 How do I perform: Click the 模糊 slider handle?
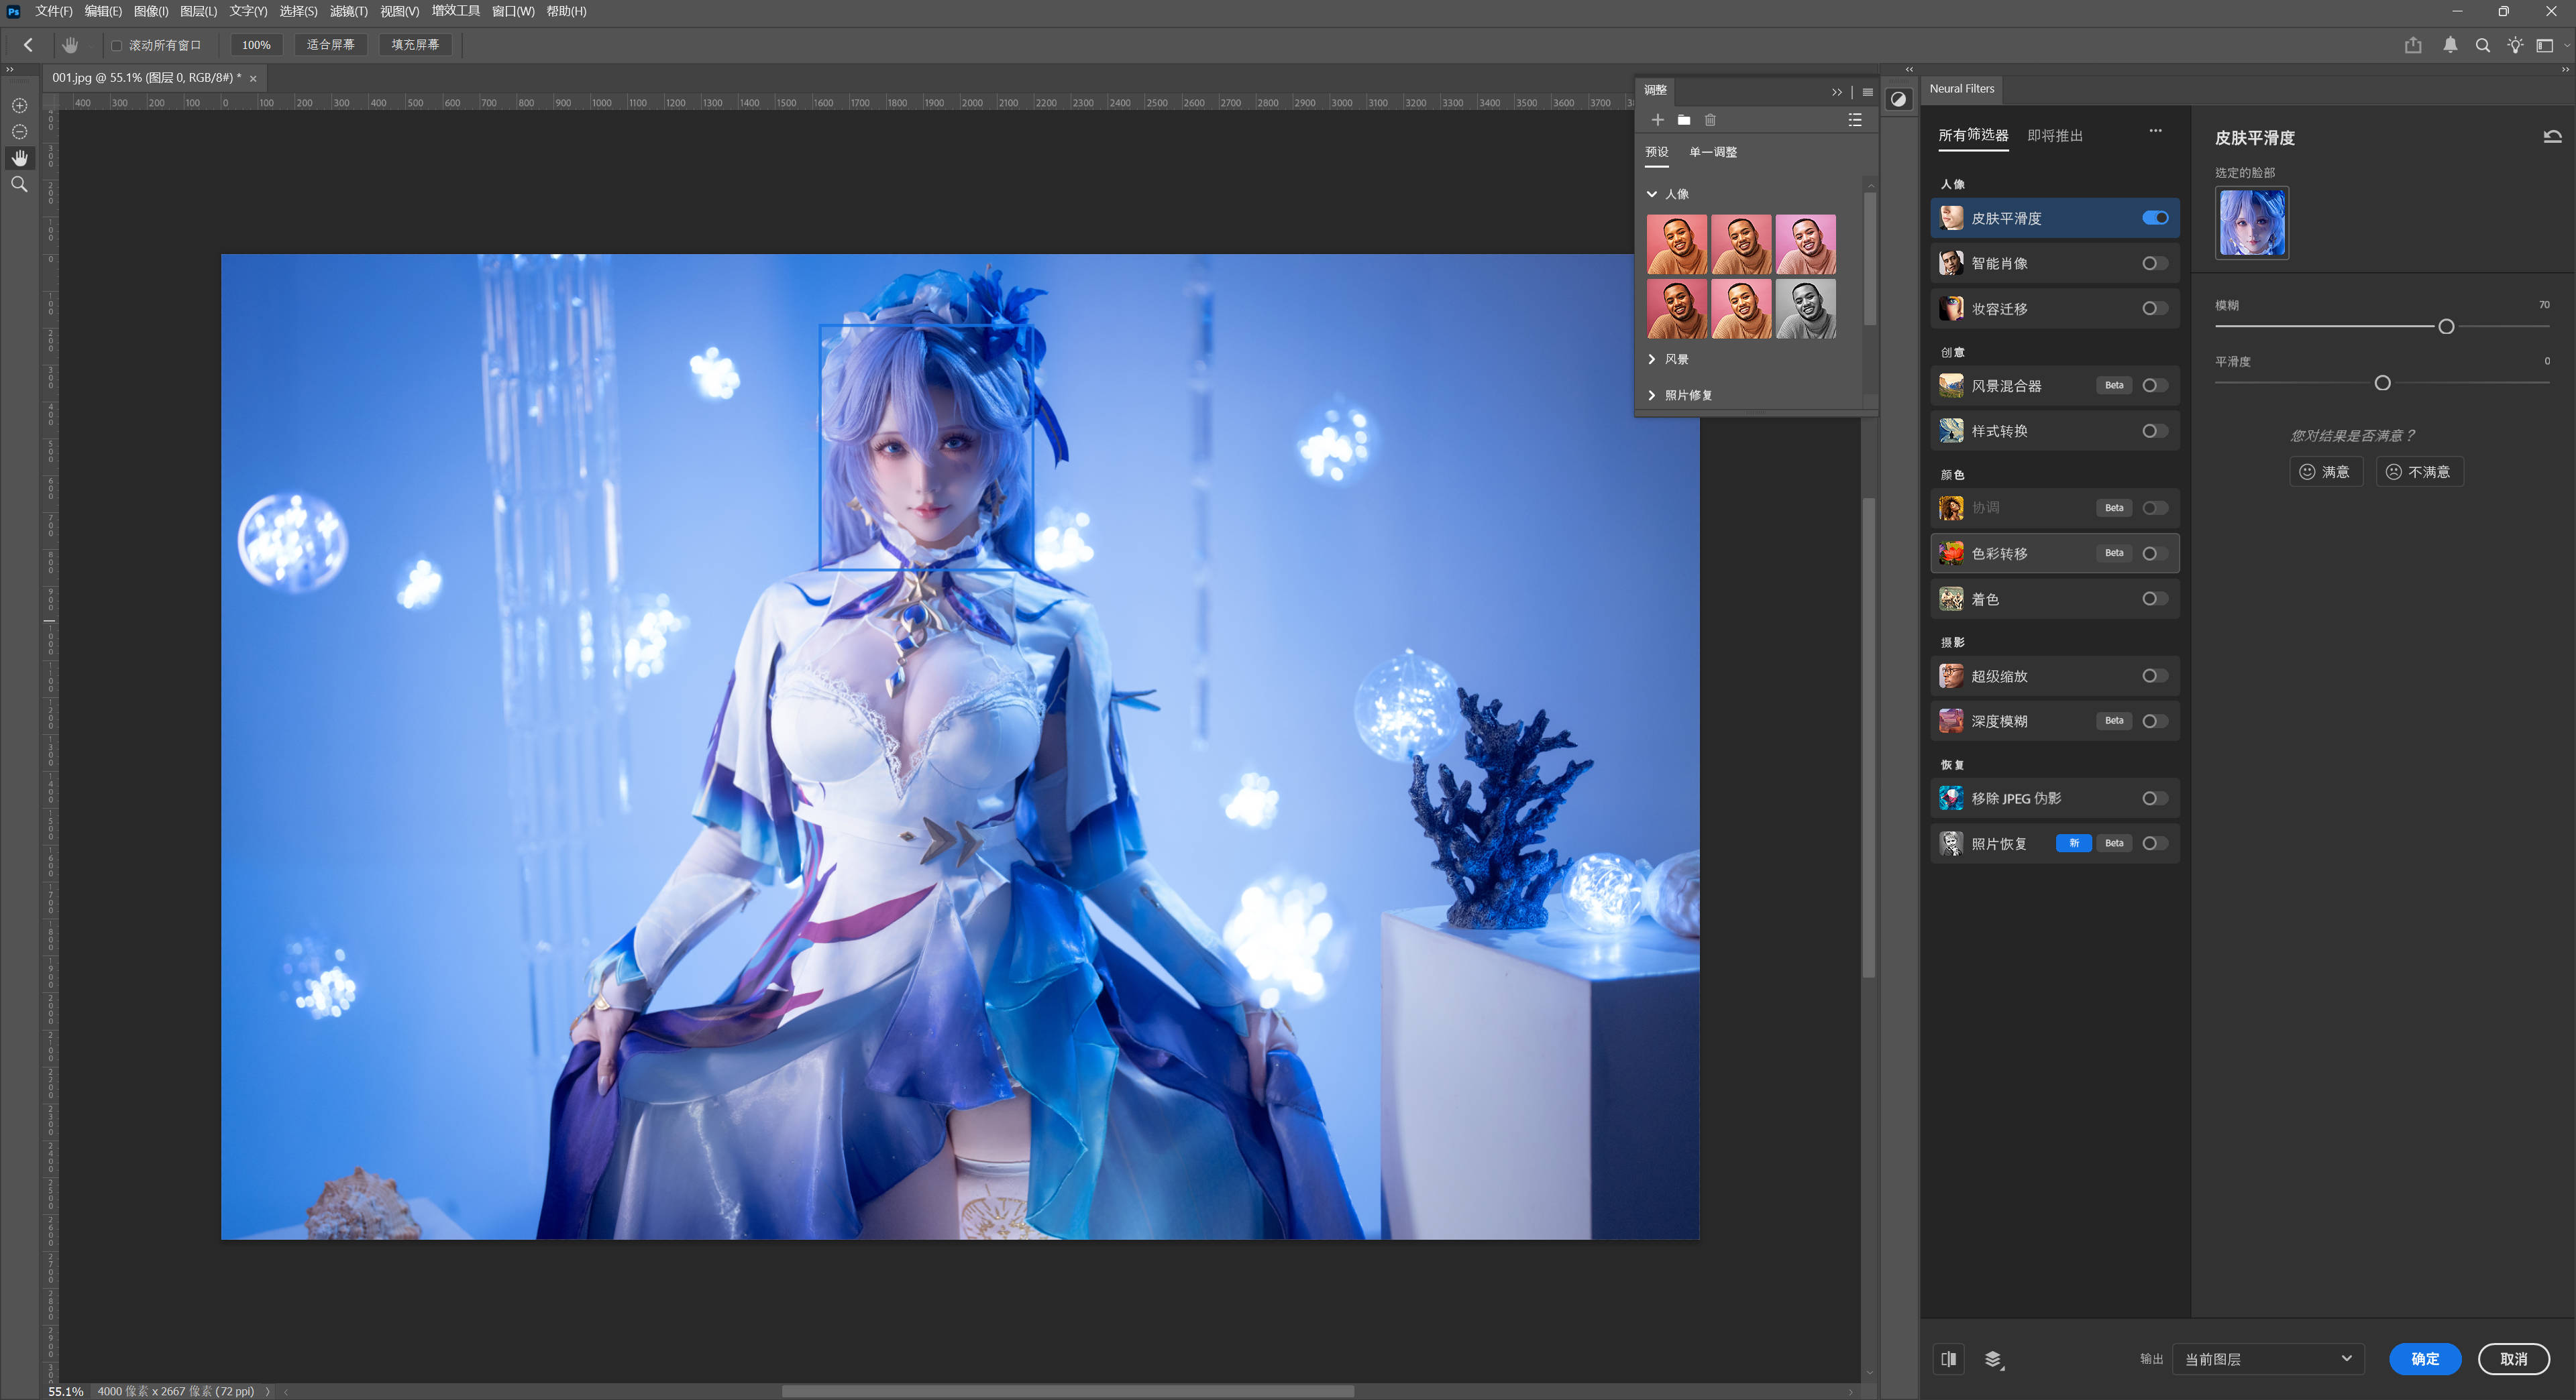pyautogui.click(x=2446, y=327)
